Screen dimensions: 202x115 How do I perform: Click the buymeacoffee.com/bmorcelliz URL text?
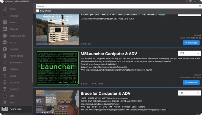tap(110, 67)
